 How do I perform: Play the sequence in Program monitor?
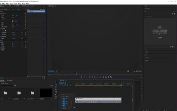tap(95, 77)
